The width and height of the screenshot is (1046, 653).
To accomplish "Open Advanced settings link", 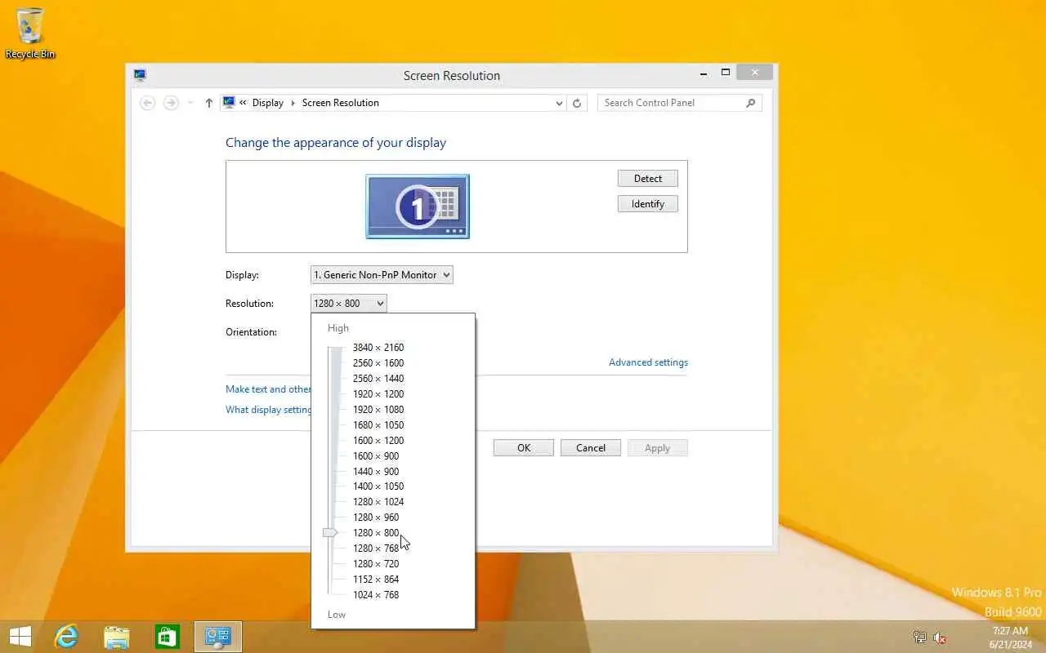I will pyautogui.click(x=648, y=362).
